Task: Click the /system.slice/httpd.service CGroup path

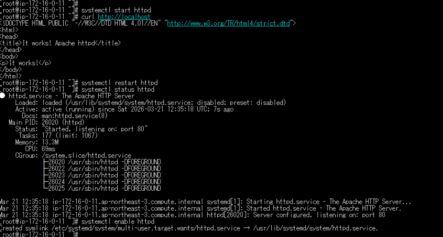Action: pyautogui.click(x=87, y=155)
